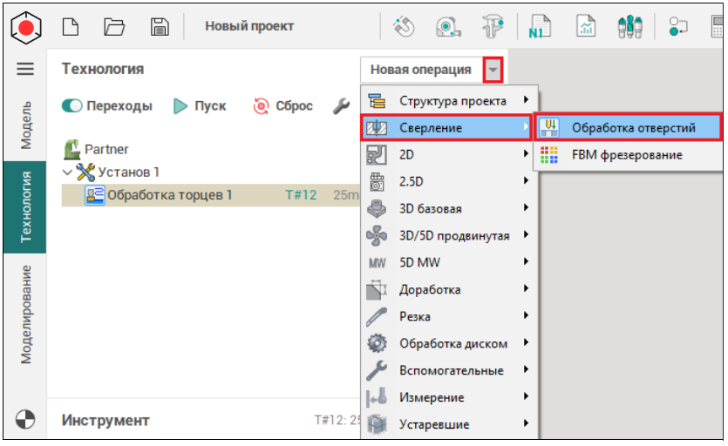Select Обработка отверстий from the submenu
The height and width of the screenshot is (446, 728).
tap(632, 128)
